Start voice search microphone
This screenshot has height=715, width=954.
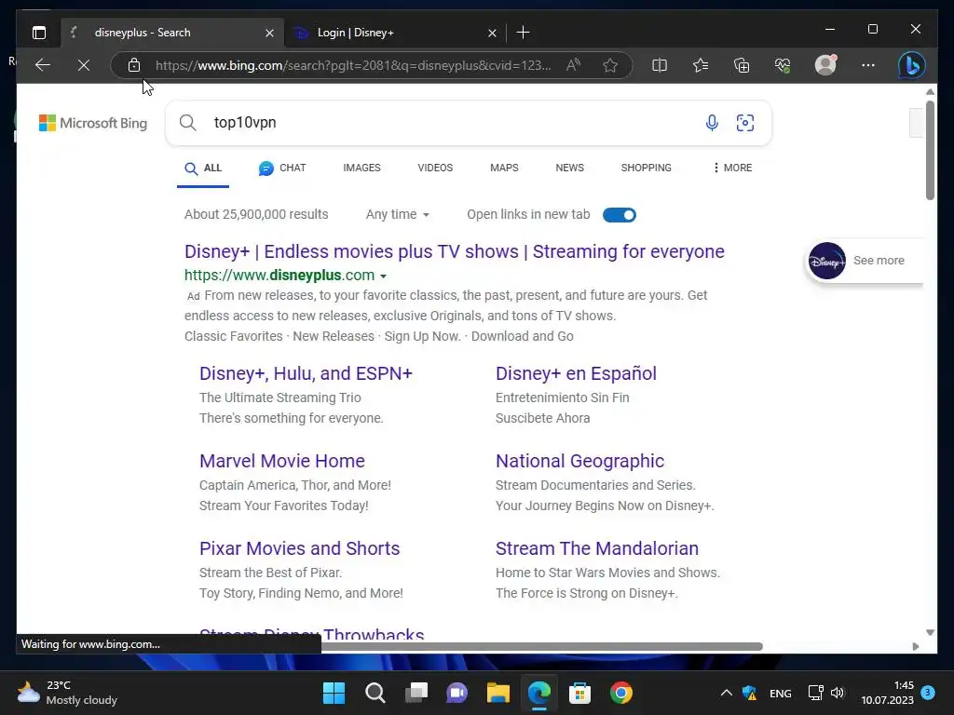712,123
